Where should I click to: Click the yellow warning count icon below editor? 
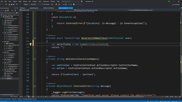click(x=33, y=97)
